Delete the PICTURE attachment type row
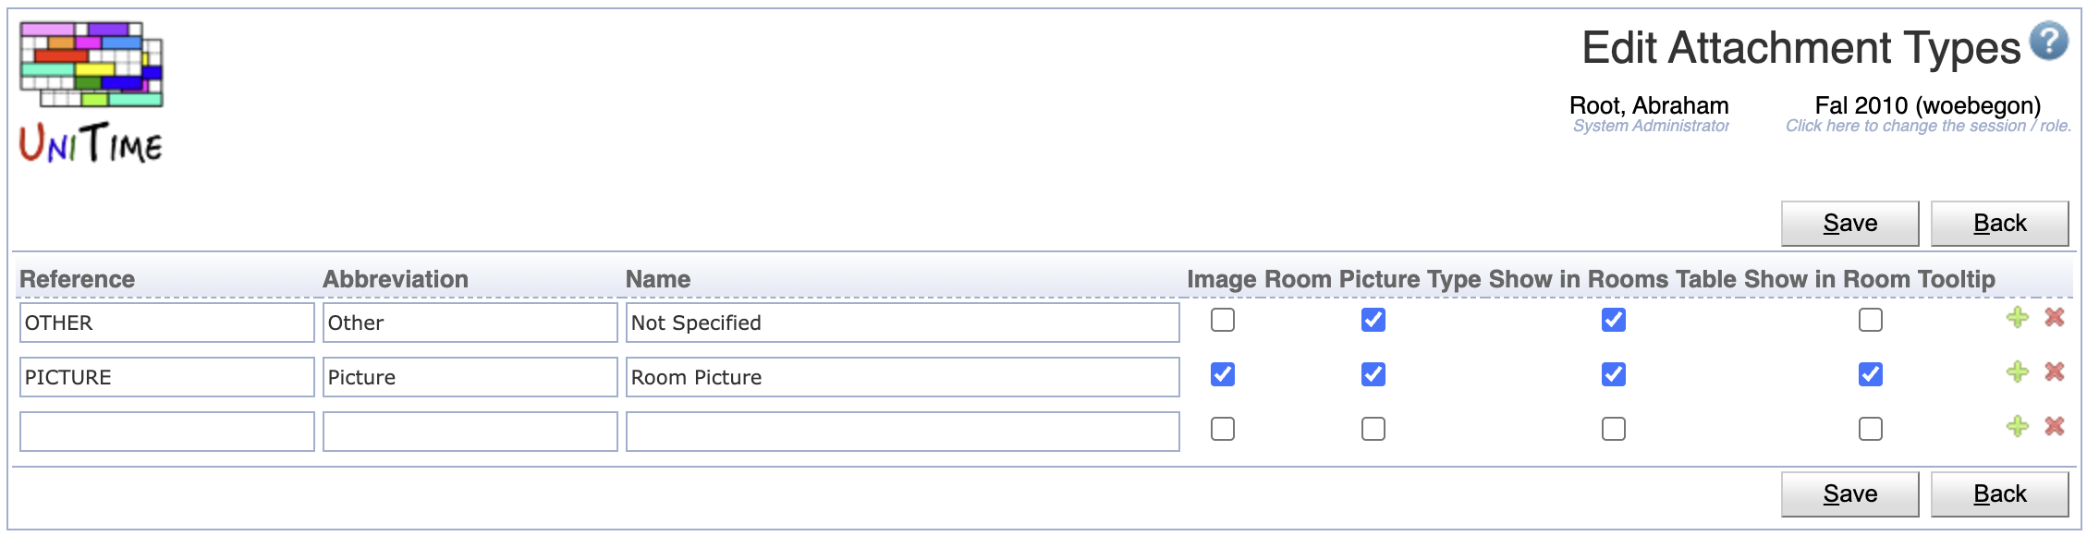The image size is (2087, 536). coord(2055,372)
